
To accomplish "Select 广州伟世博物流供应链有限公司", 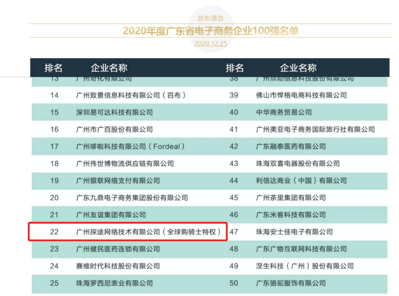I will [125, 164].
